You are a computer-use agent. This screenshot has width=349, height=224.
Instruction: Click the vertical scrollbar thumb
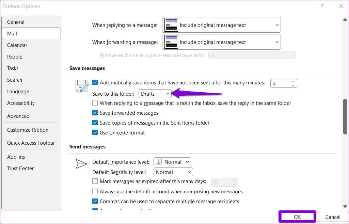345,116
